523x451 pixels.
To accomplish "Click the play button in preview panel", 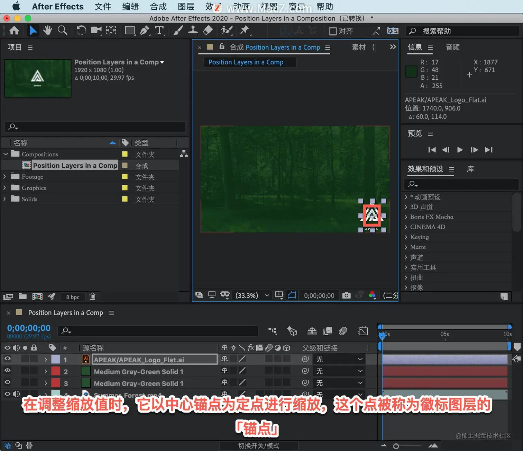I will (x=460, y=150).
